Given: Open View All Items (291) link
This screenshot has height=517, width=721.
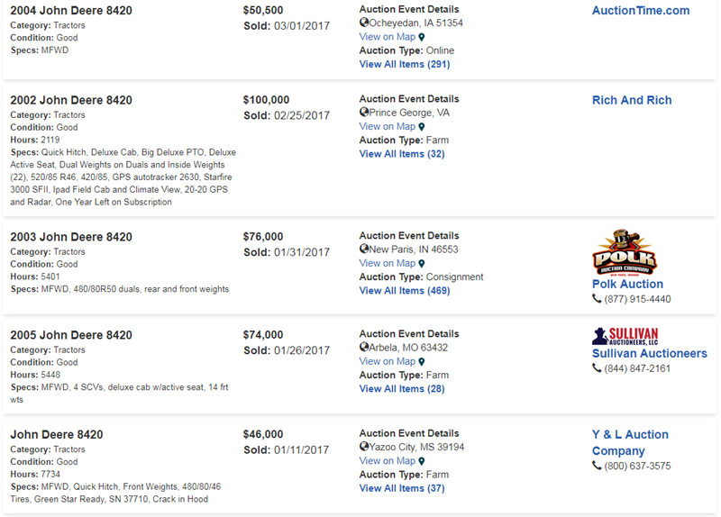Looking at the screenshot, I should coord(404,65).
